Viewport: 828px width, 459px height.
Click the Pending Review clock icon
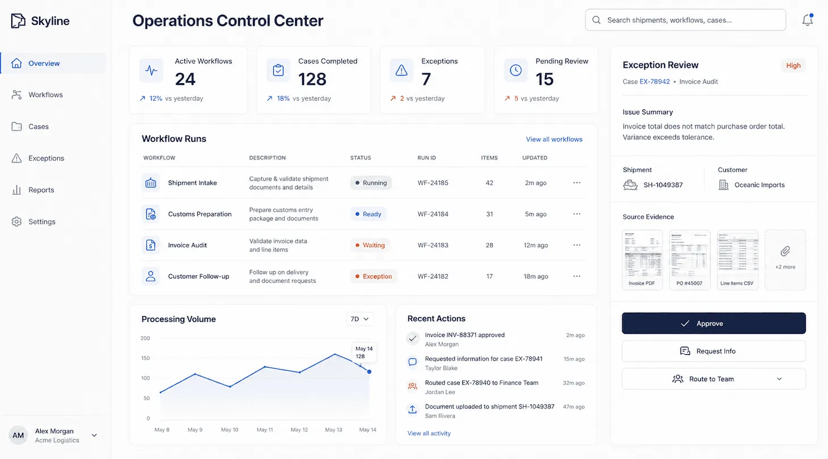tap(516, 70)
